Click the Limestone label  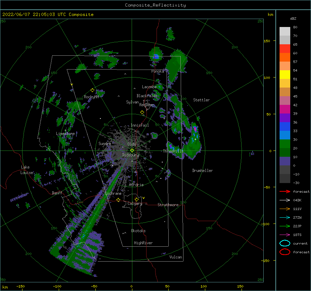(65, 134)
